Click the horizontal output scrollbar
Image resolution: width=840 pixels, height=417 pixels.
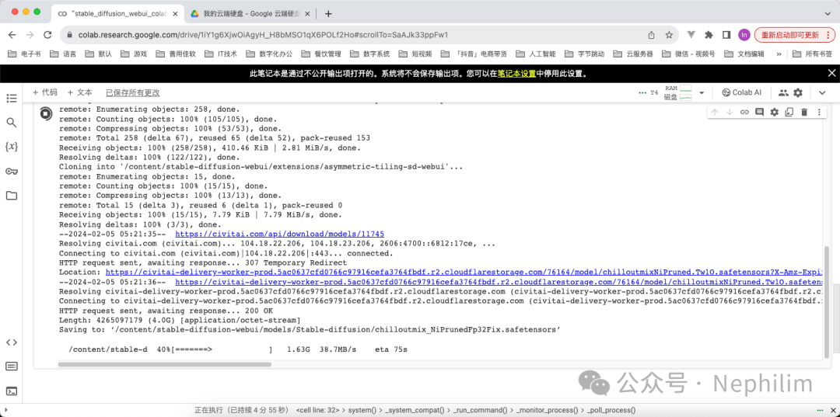(164, 365)
